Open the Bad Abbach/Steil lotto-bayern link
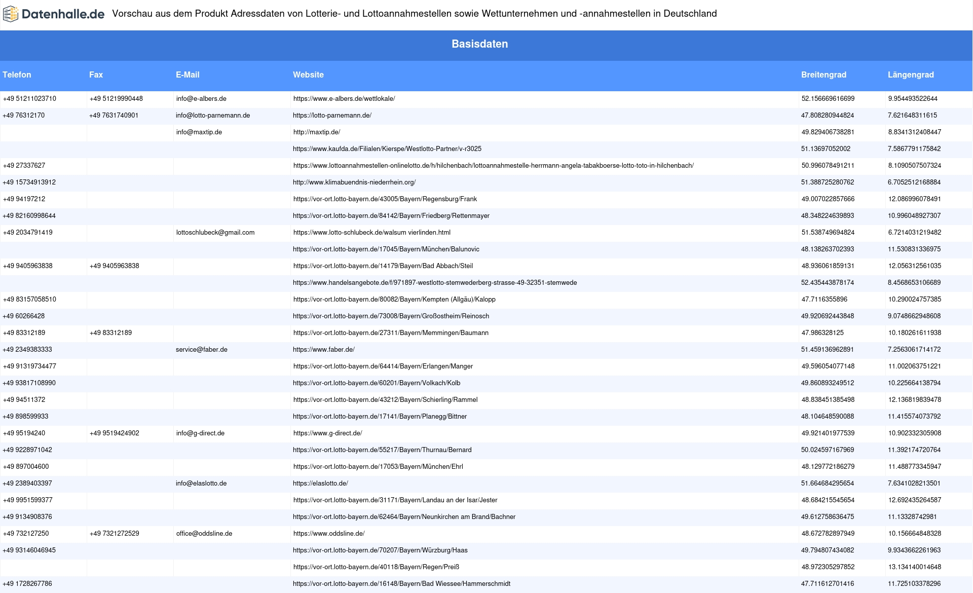 tap(383, 266)
